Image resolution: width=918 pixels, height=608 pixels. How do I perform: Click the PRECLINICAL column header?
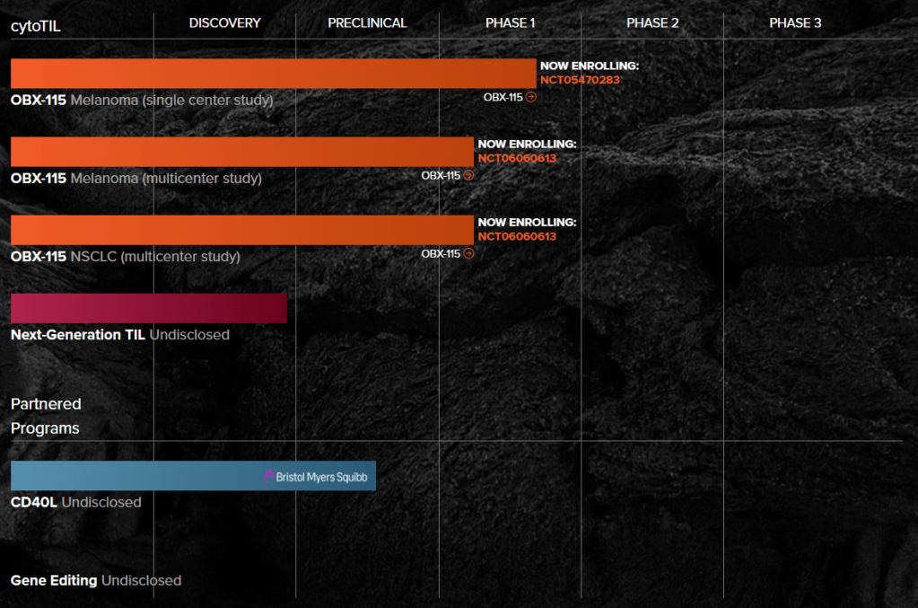[x=367, y=22]
